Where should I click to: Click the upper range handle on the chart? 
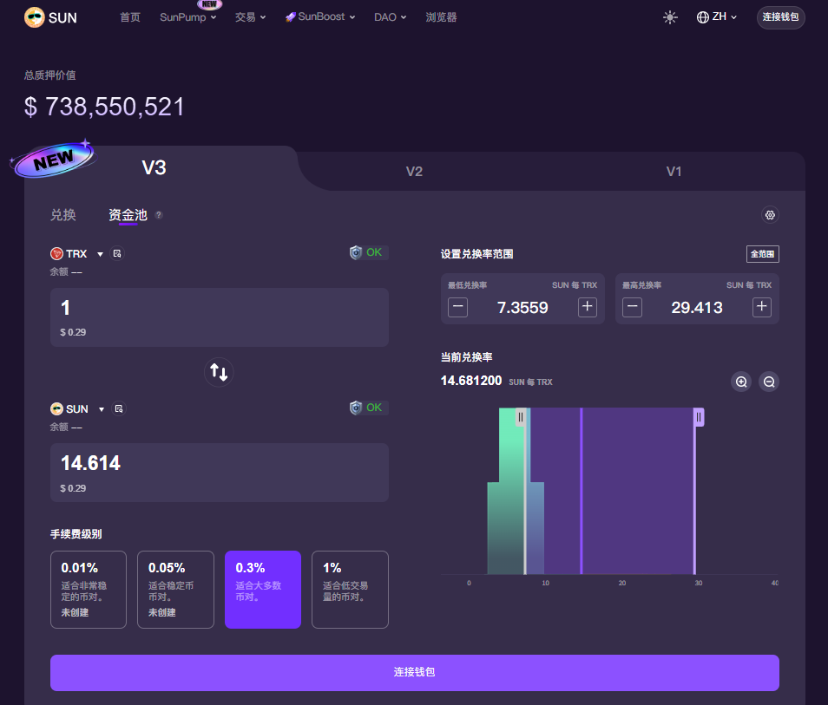coord(699,417)
